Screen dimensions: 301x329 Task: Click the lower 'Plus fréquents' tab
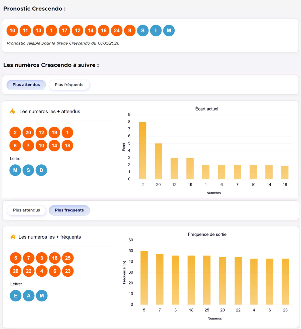click(69, 210)
